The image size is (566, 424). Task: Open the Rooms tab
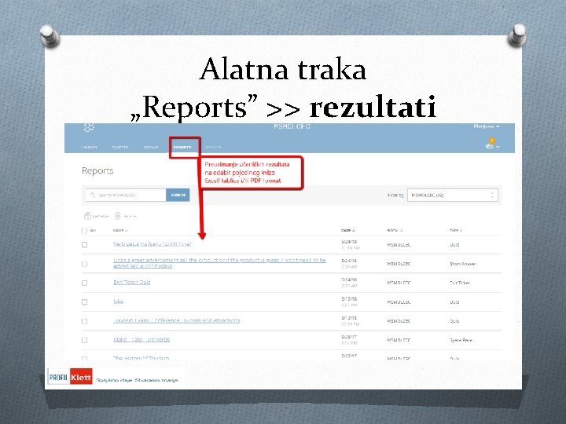(x=151, y=148)
